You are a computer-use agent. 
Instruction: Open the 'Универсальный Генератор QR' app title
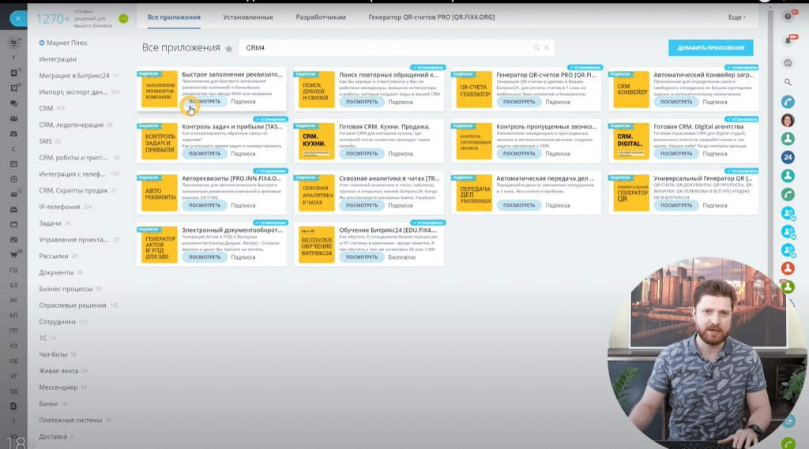click(x=703, y=178)
